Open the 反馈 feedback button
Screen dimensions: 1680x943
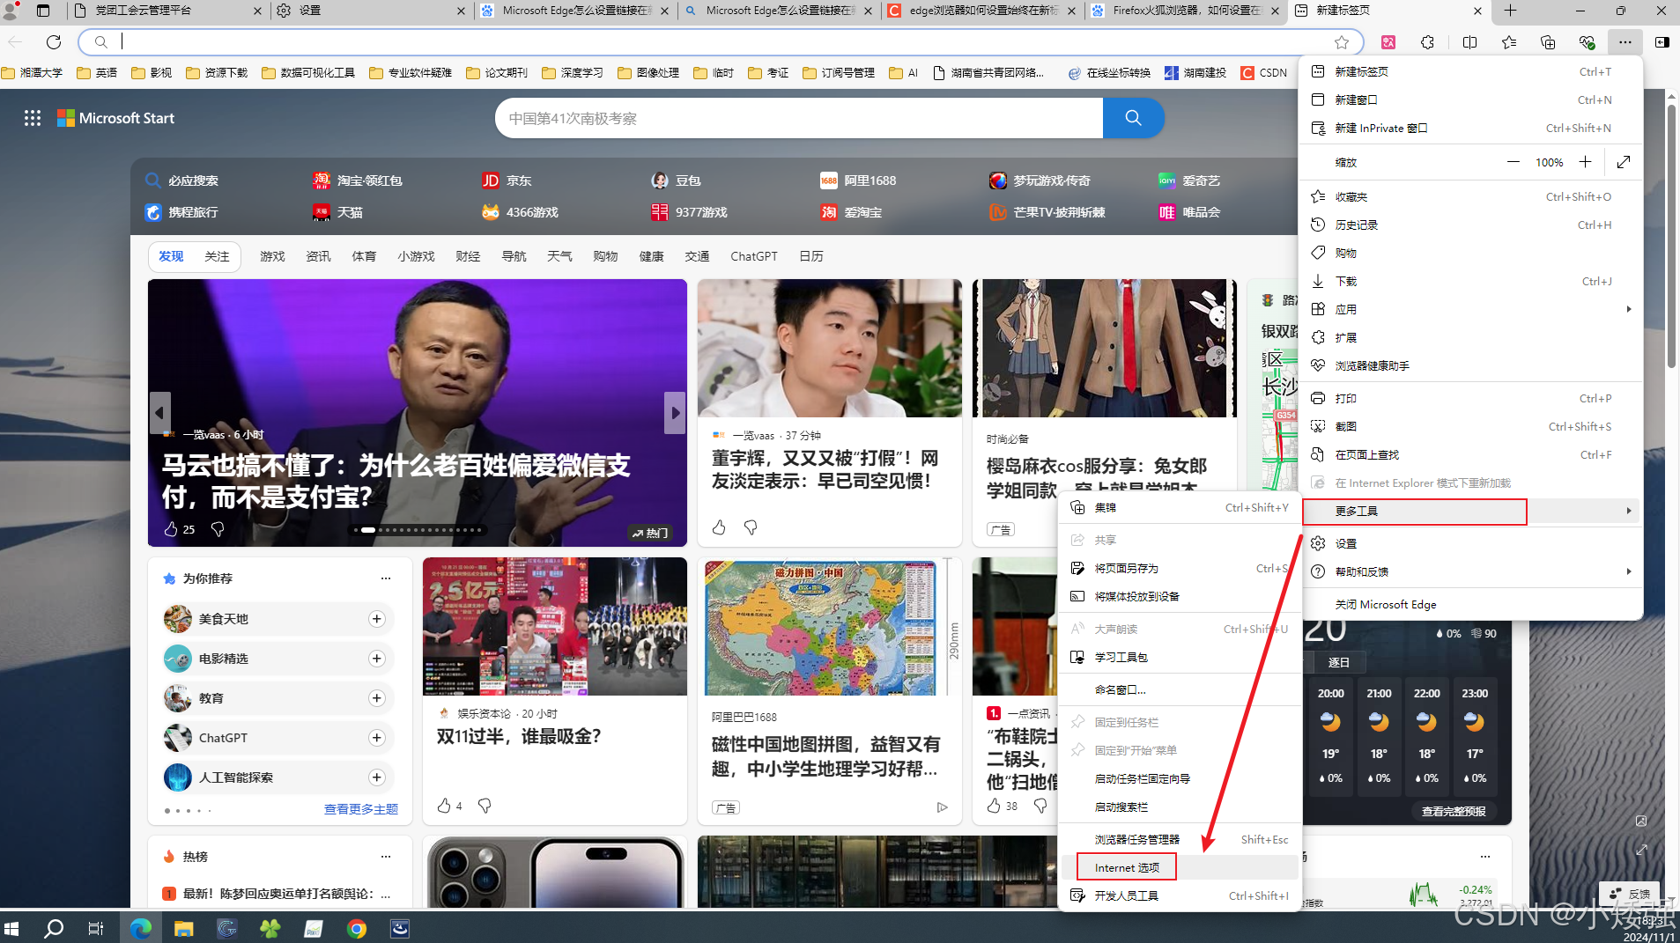coord(1630,893)
